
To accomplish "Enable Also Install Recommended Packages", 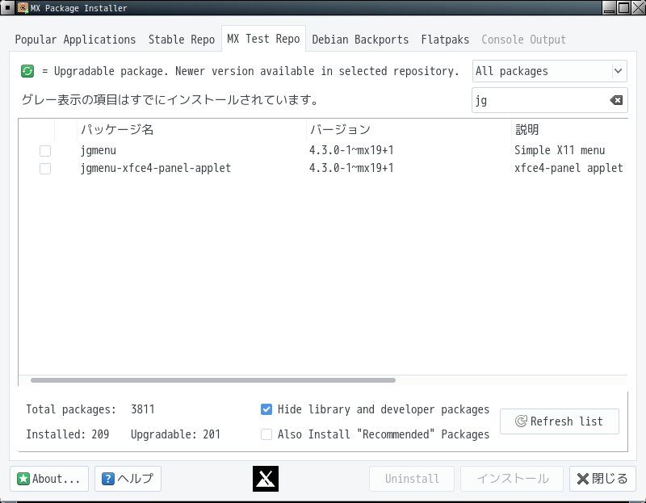I will pos(266,434).
